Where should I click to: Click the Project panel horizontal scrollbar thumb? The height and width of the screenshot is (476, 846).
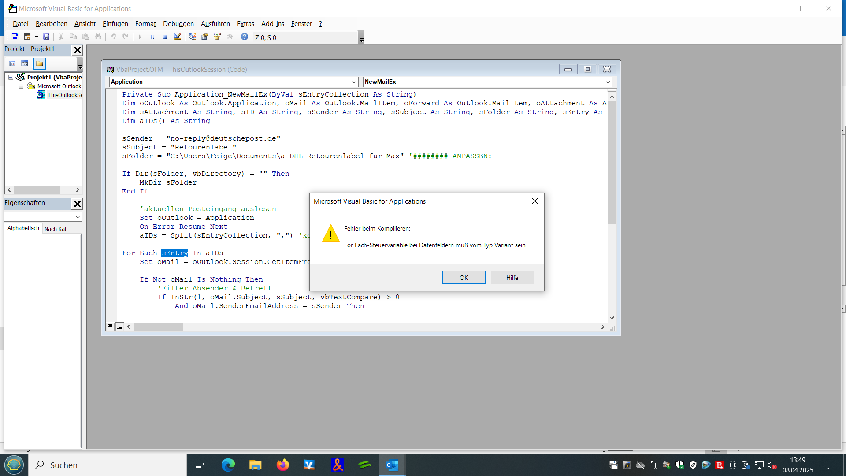[x=37, y=190]
